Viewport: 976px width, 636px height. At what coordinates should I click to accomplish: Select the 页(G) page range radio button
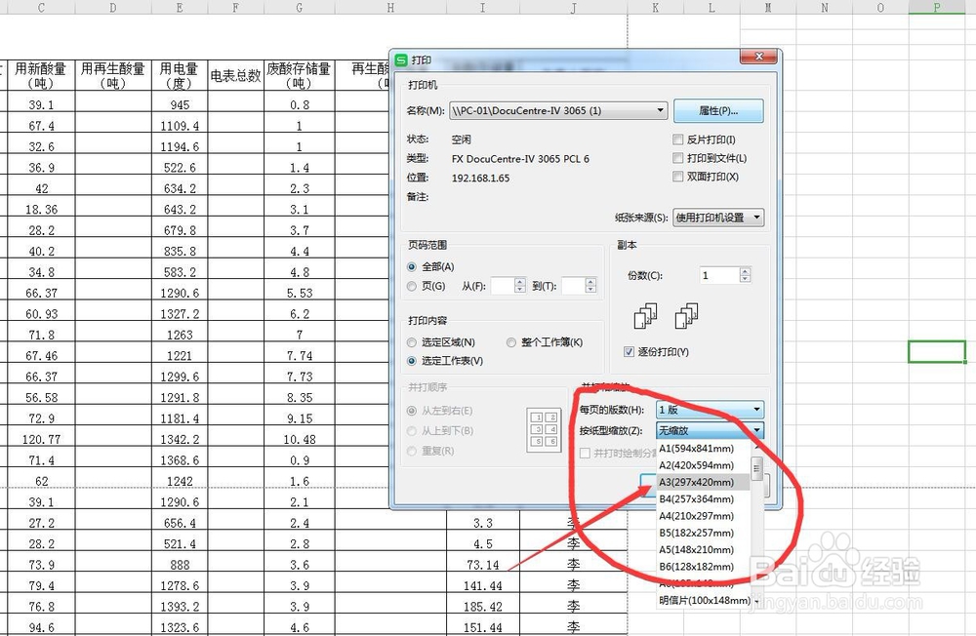(411, 284)
